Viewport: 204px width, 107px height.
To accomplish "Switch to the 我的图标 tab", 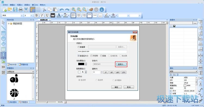I will click(12, 102).
